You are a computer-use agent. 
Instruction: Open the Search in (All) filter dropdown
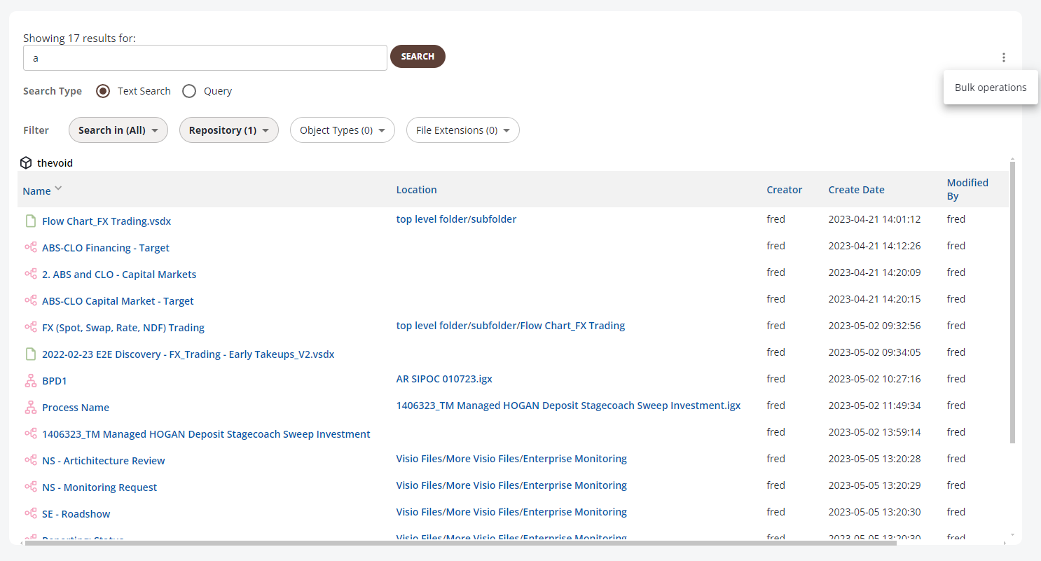pyautogui.click(x=118, y=130)
